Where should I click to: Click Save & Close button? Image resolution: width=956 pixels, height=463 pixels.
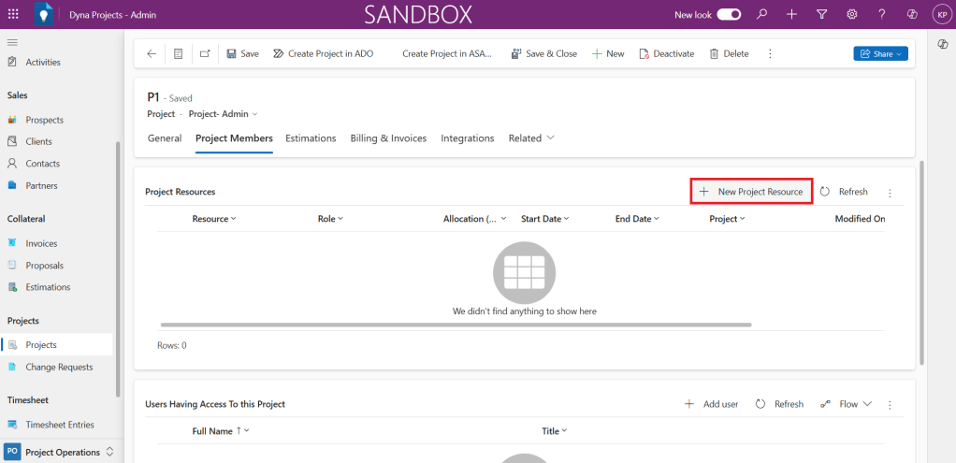(543, 54)
